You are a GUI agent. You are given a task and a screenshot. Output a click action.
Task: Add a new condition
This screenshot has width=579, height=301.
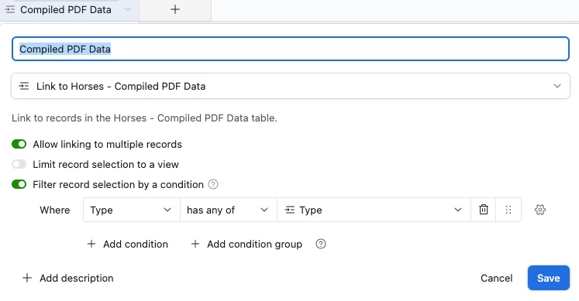127,244
